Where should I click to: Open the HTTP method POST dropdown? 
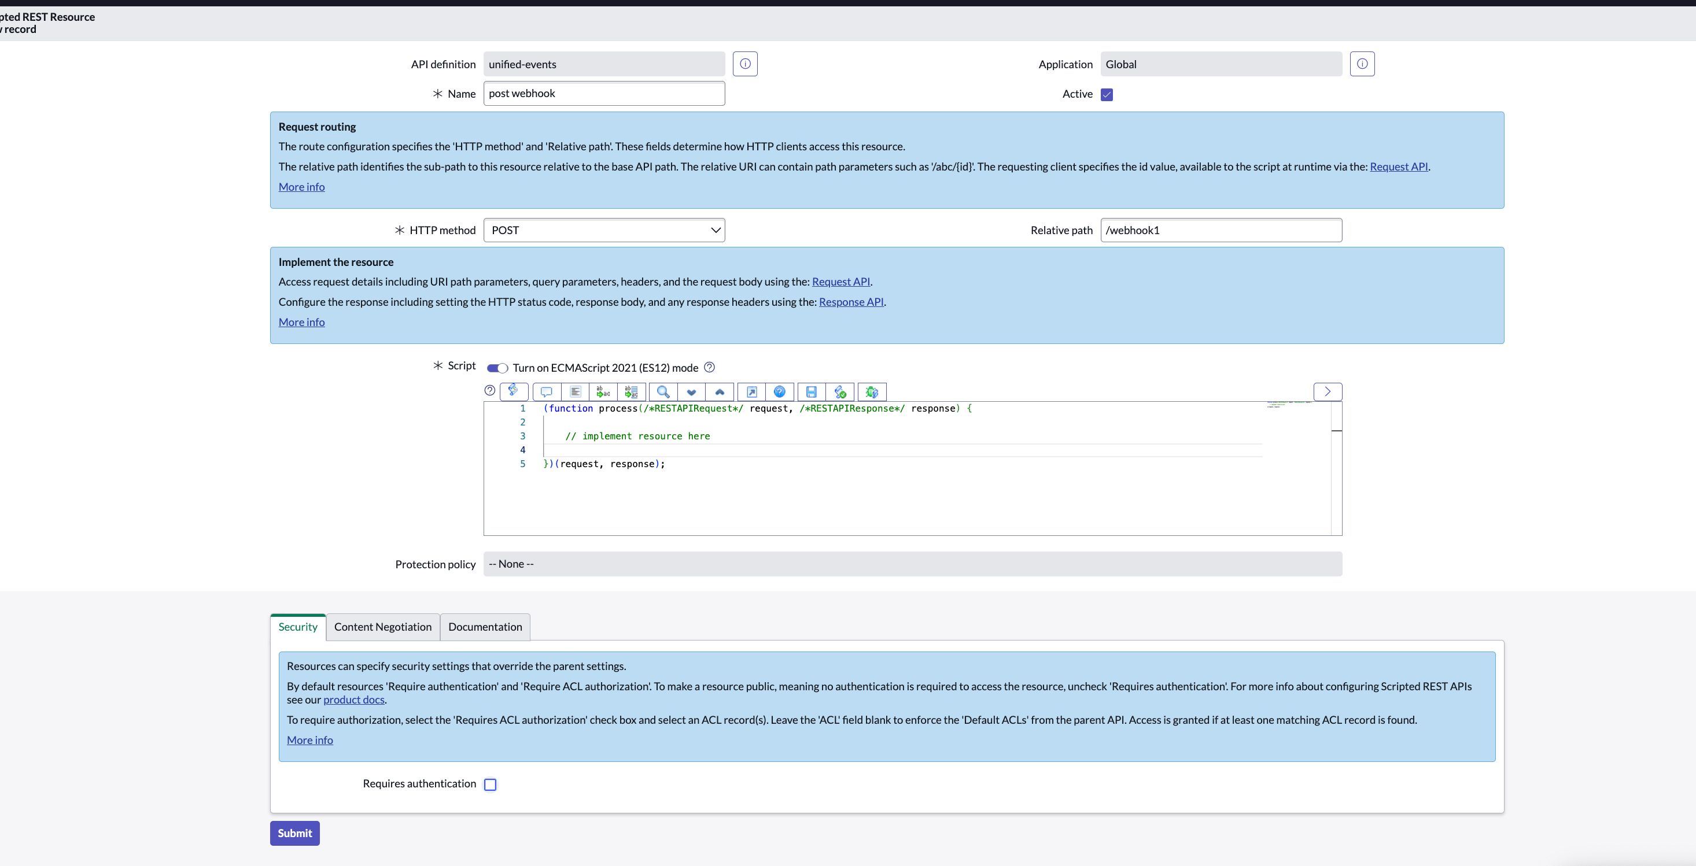(x=604, y=230)
